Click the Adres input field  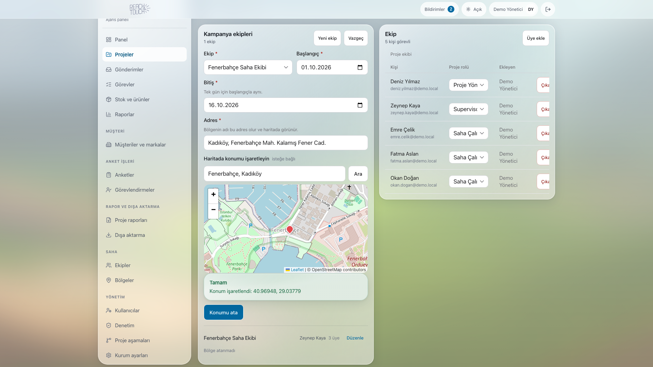286,143
